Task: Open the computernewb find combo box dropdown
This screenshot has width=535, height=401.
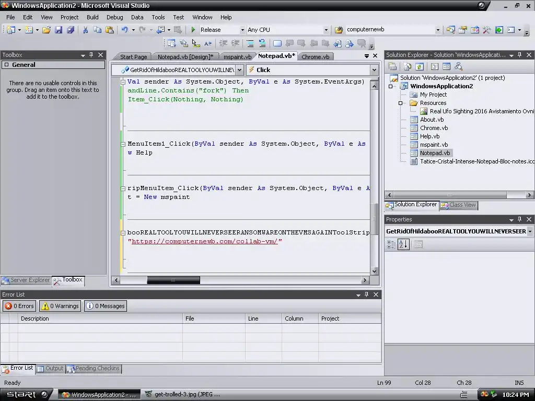Action: tap(438, 30)
